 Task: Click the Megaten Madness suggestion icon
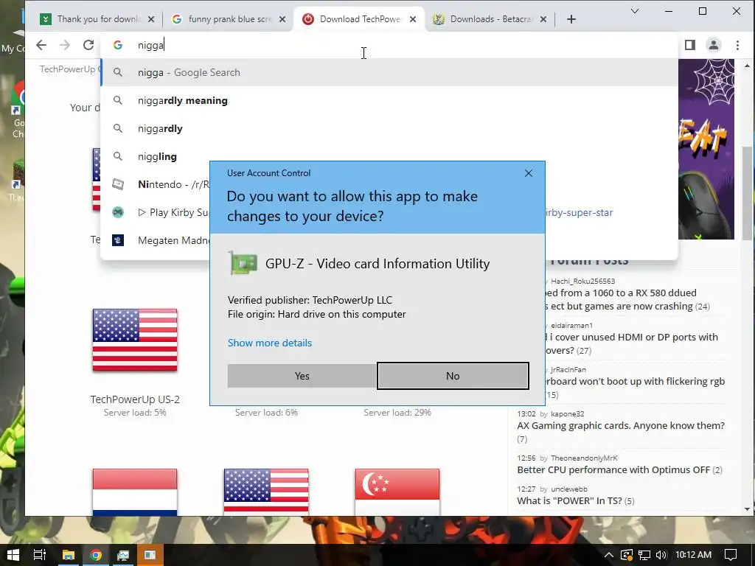point(118,240)
